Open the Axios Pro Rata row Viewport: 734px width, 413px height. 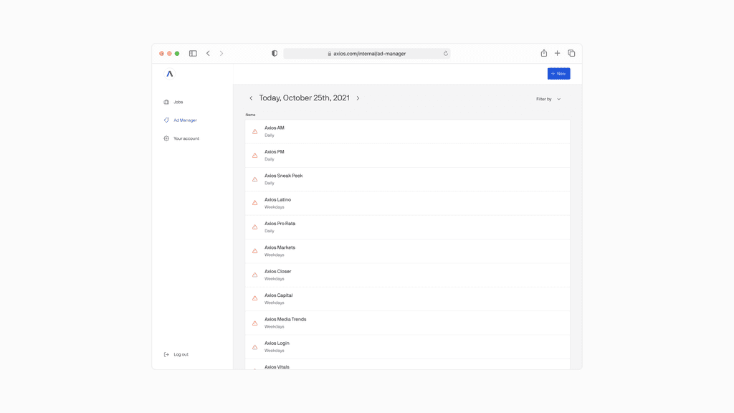[407, 227]
